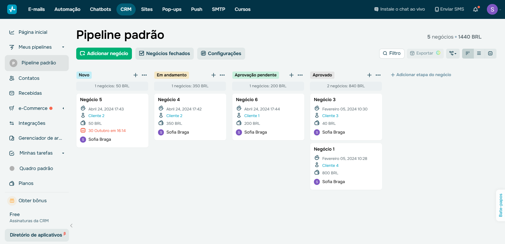
Task: Open the Negócio 5 card title
Action: (91, 100)
